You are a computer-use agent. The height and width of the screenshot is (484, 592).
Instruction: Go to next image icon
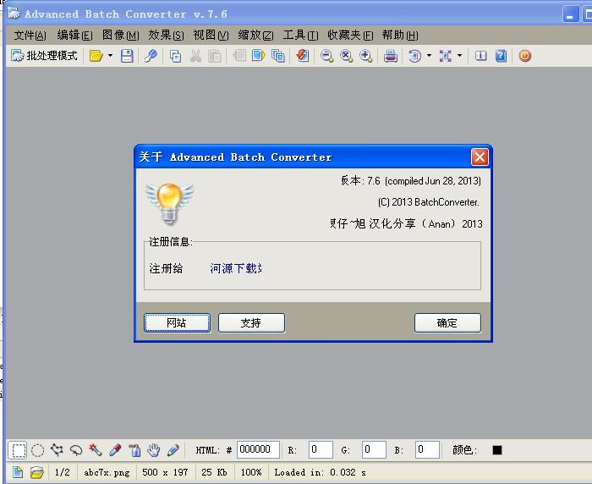(258, 56)
